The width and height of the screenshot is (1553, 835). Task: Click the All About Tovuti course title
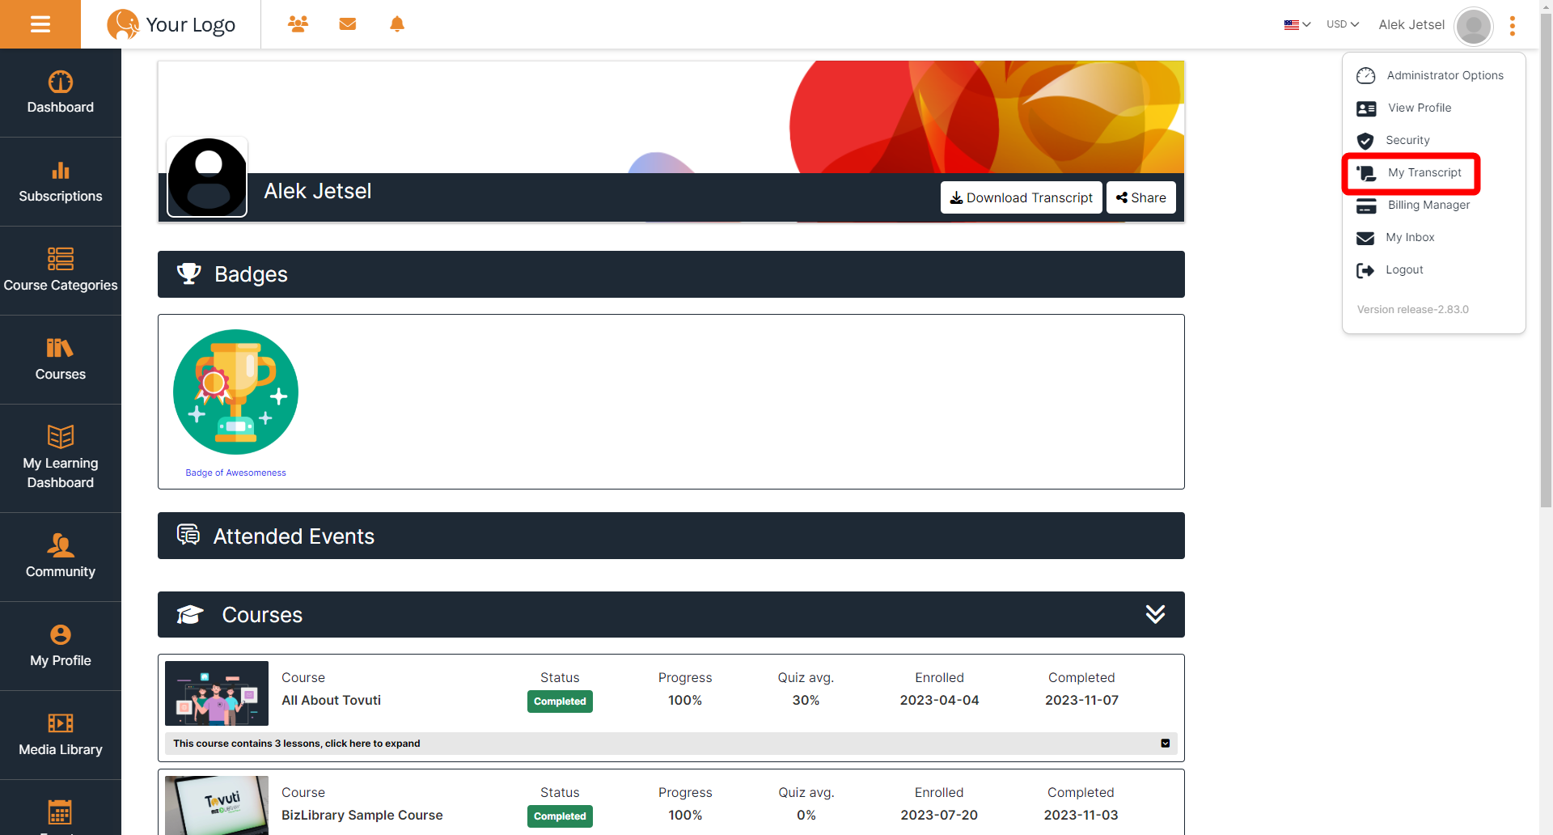click(331, 700)
